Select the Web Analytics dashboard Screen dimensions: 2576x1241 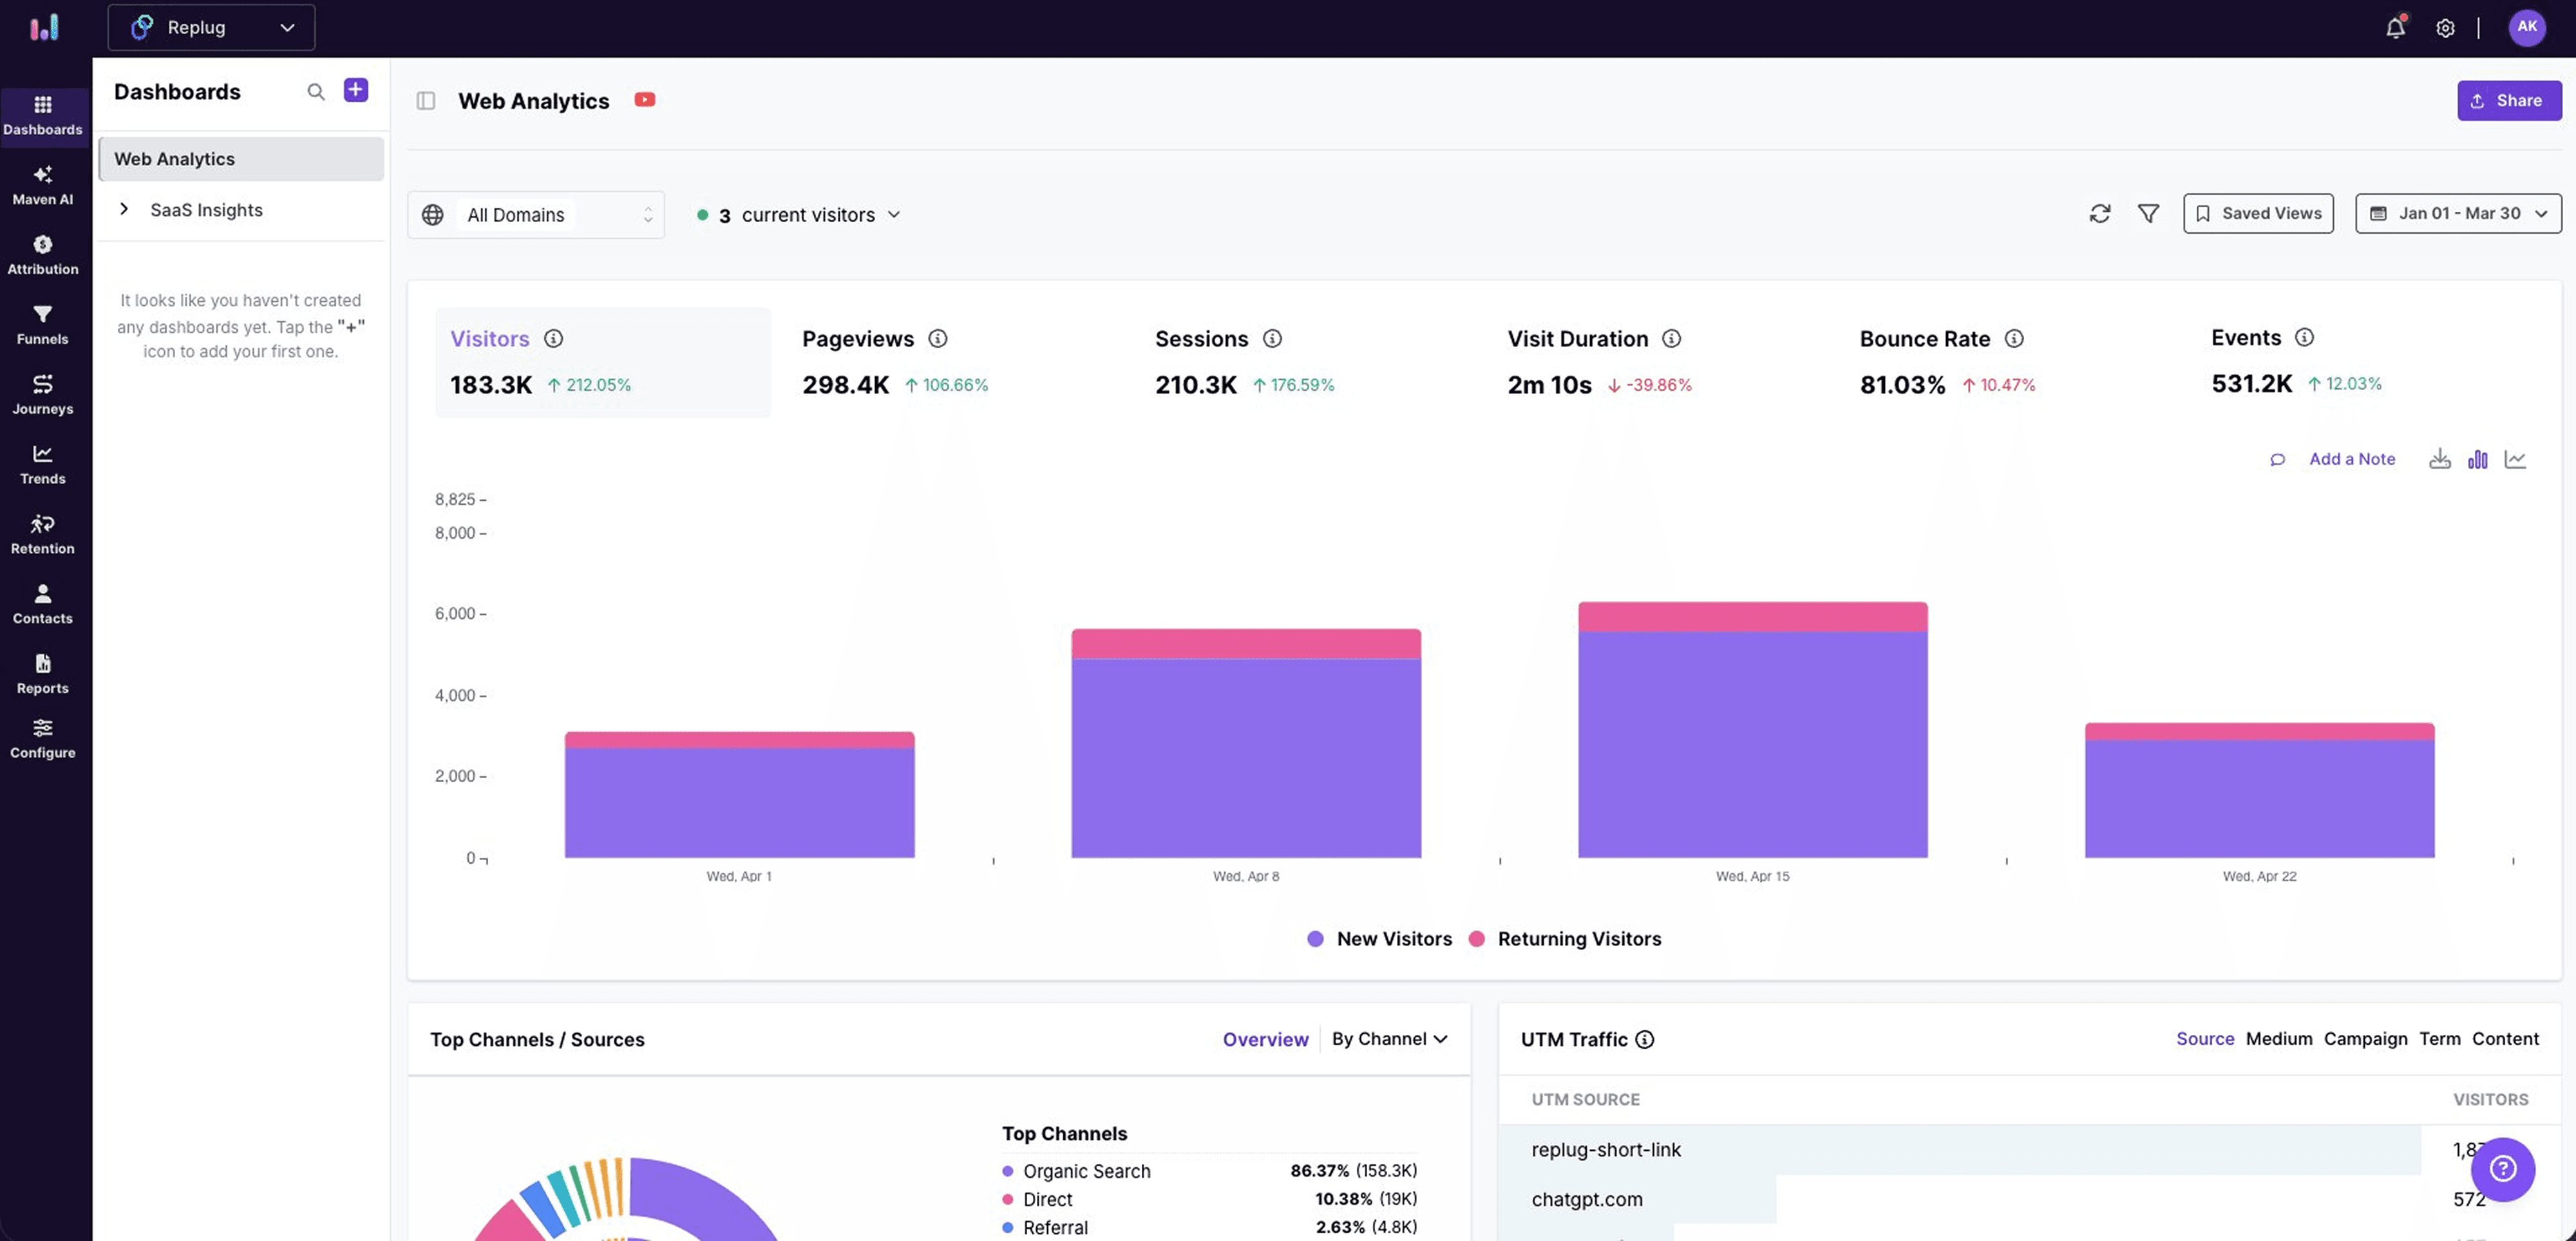click(241, 159)
